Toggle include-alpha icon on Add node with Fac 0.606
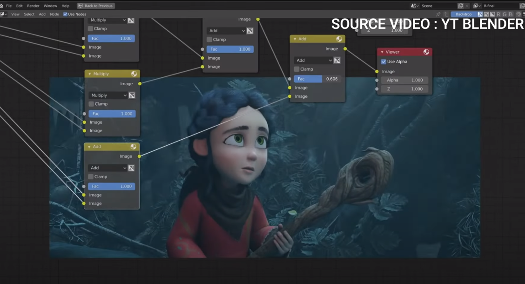 pos(337,60)
